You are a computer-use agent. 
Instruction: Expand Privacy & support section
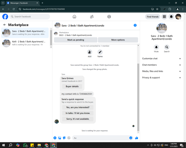[x=161, y=78]
